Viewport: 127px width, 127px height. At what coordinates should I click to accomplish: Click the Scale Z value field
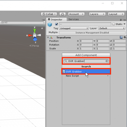[119, 49]
